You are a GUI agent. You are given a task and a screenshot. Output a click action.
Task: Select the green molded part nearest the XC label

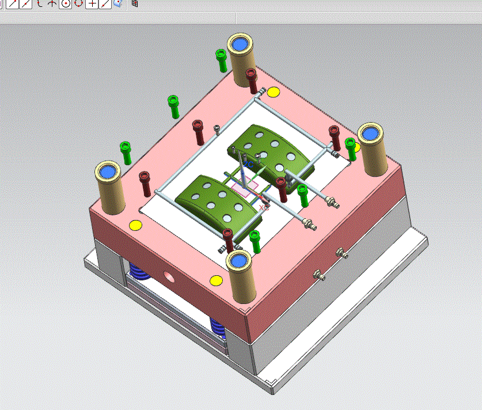point(217,204)
